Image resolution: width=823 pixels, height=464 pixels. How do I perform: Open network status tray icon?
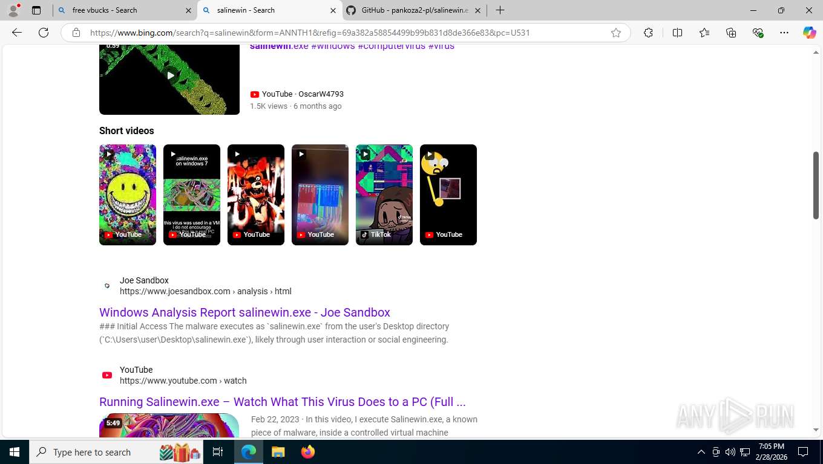tap(745, 452)
